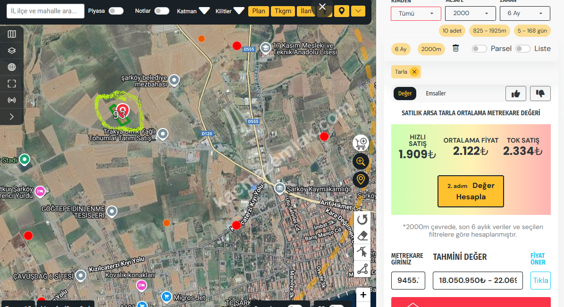Screen dimensions: 564x307
Task: Click the globe icon in left sidebar
Action: 12,67
